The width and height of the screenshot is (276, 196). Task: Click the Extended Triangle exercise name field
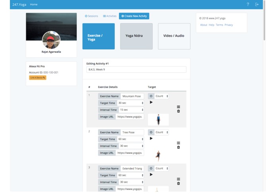click(132, 168)
